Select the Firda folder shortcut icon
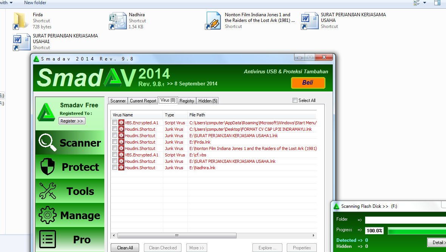The image size is (446, 252). point(21,21)
